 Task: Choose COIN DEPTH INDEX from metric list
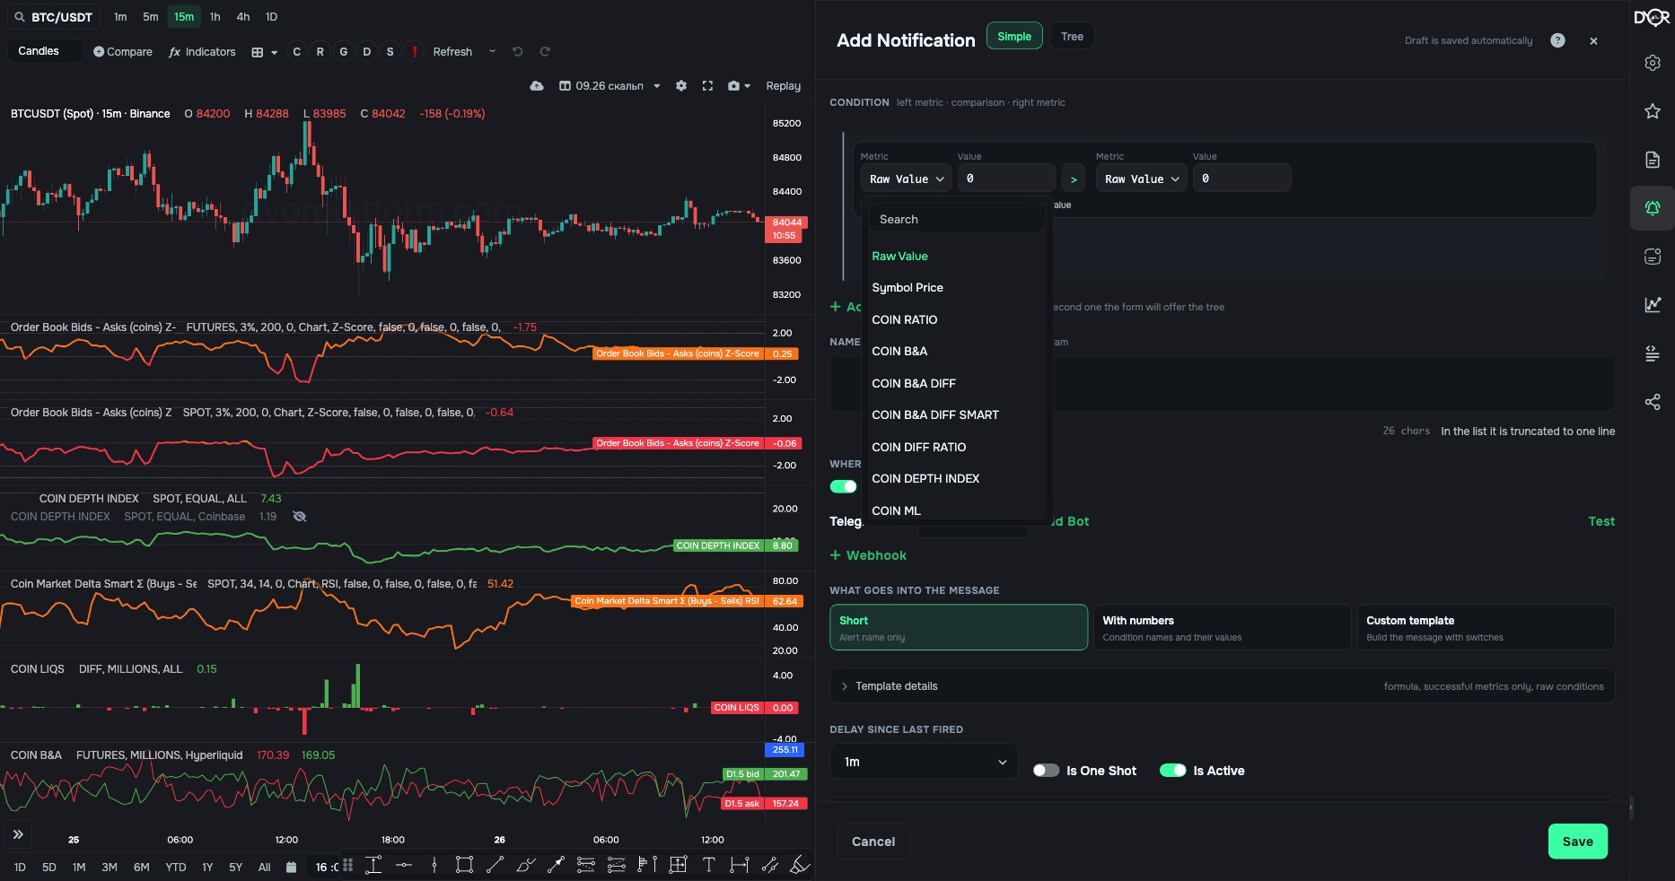(925, 479)
